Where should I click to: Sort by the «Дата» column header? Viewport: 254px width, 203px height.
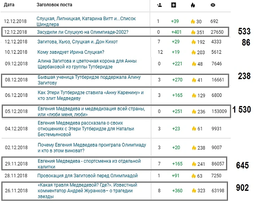coord(9,5)
